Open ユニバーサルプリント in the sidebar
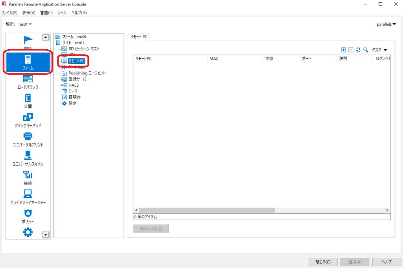 click(28, 139)
